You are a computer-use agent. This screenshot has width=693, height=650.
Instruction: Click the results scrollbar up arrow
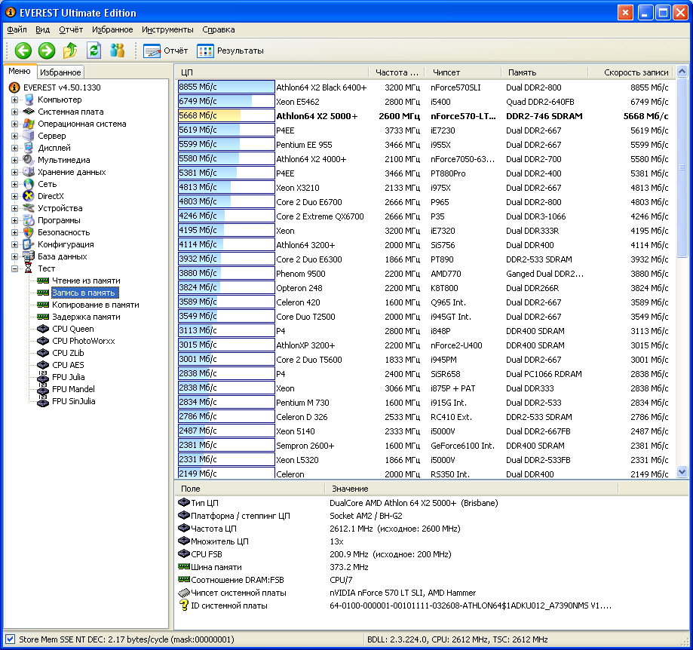point(682,71)
